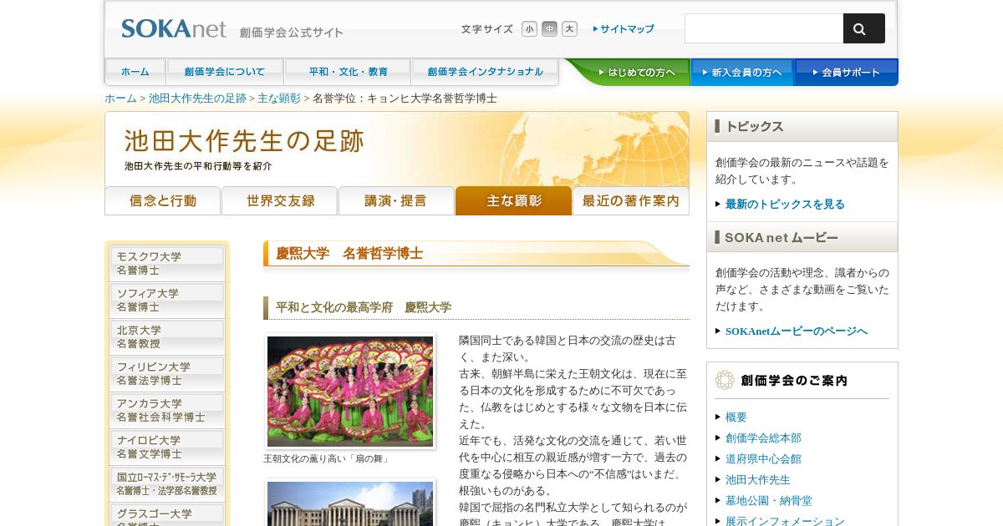1003x526 pixels.
Task: Select ナイロビ大学 名誉文学博士 sidebar item
Action: tap(167, 448)
